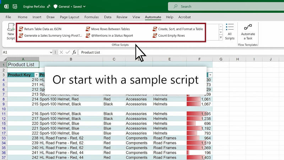The image size is (284, 160).
Task: Select column E header
Action: pos(170,59)
